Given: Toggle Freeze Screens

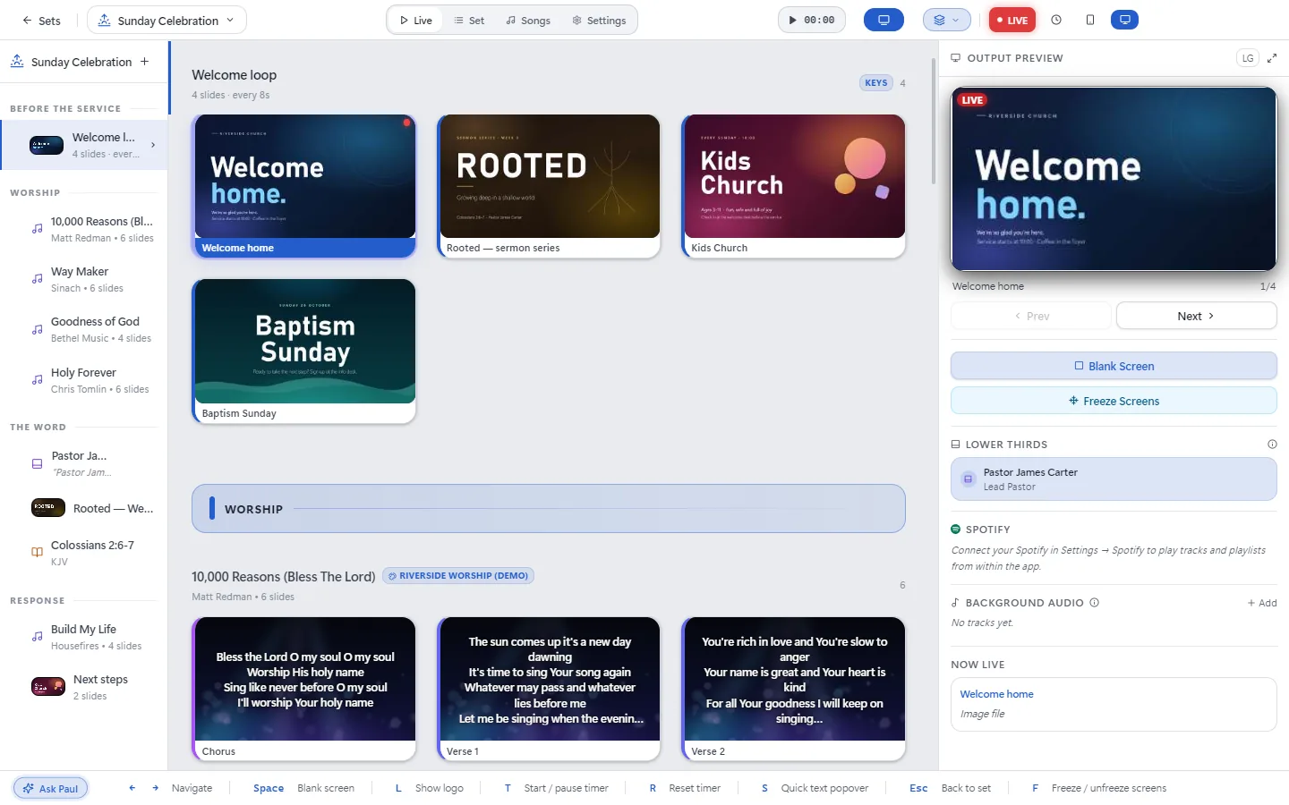Looking at the screenshot, I should (x=1114, y=401).
